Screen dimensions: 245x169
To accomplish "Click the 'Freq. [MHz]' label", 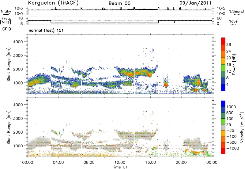I will [6, 20].
